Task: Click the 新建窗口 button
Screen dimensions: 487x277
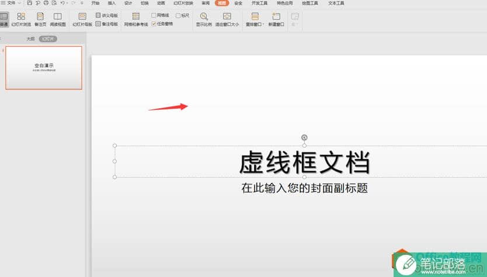Action: point(276,19)
